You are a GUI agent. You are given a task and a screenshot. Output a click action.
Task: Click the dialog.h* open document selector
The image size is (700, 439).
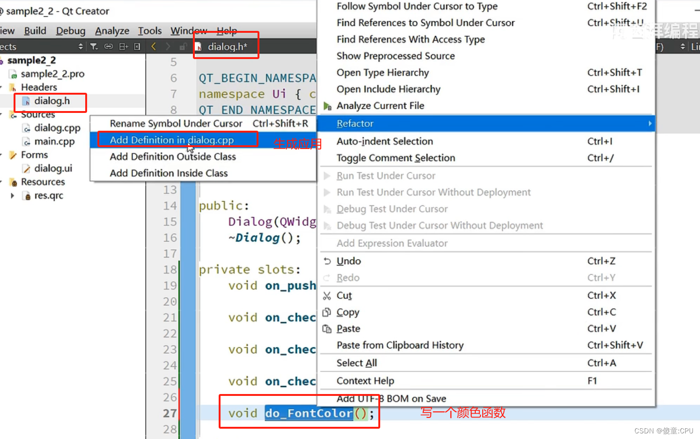point(227,46)
